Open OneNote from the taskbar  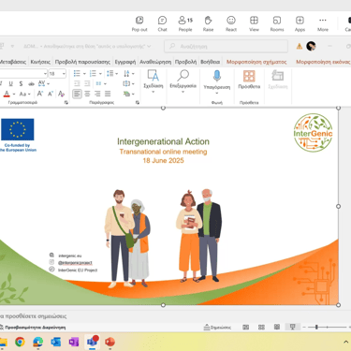click(x=74, y=342)
